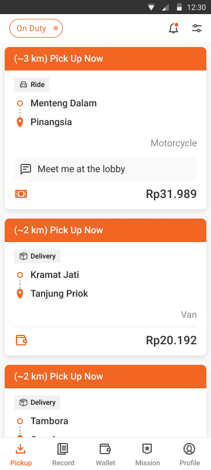Go to the Mission tab
211x470 pixels.
coord(148,454)
